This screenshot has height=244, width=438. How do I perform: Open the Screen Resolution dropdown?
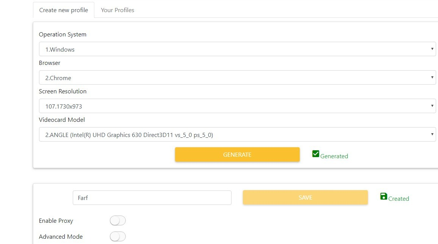click(237, 106)
